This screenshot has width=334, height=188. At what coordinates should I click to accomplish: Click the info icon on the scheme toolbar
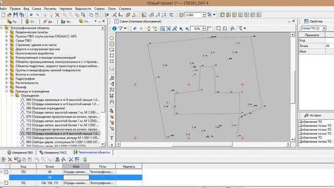click(x=114, y=28)
